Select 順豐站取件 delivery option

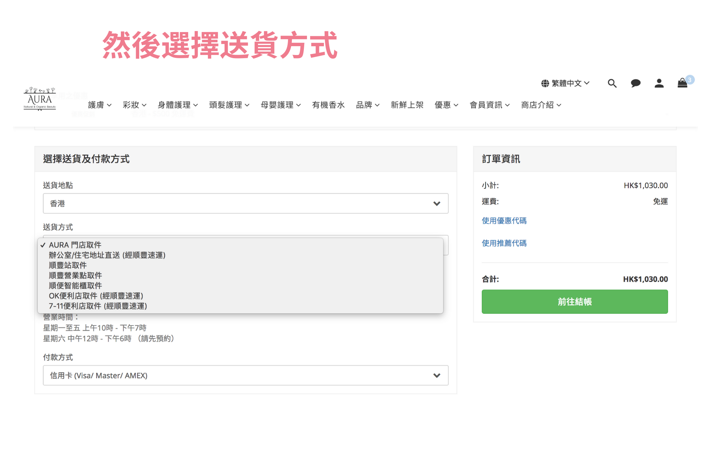point(68,265)
